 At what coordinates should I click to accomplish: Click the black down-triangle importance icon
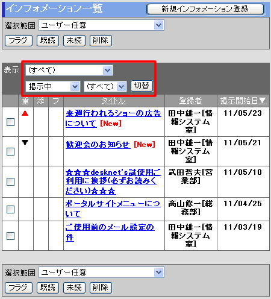(25, 143)
